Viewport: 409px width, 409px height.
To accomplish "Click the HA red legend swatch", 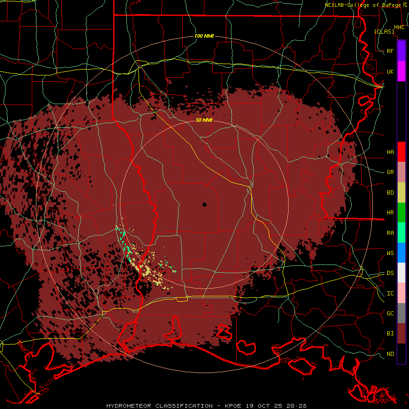I will click(x=401, y=152).
